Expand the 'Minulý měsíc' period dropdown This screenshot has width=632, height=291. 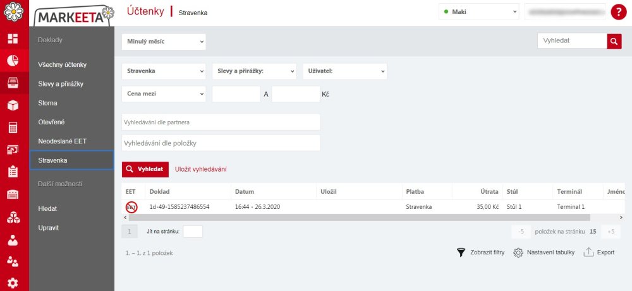coord(164,42)
